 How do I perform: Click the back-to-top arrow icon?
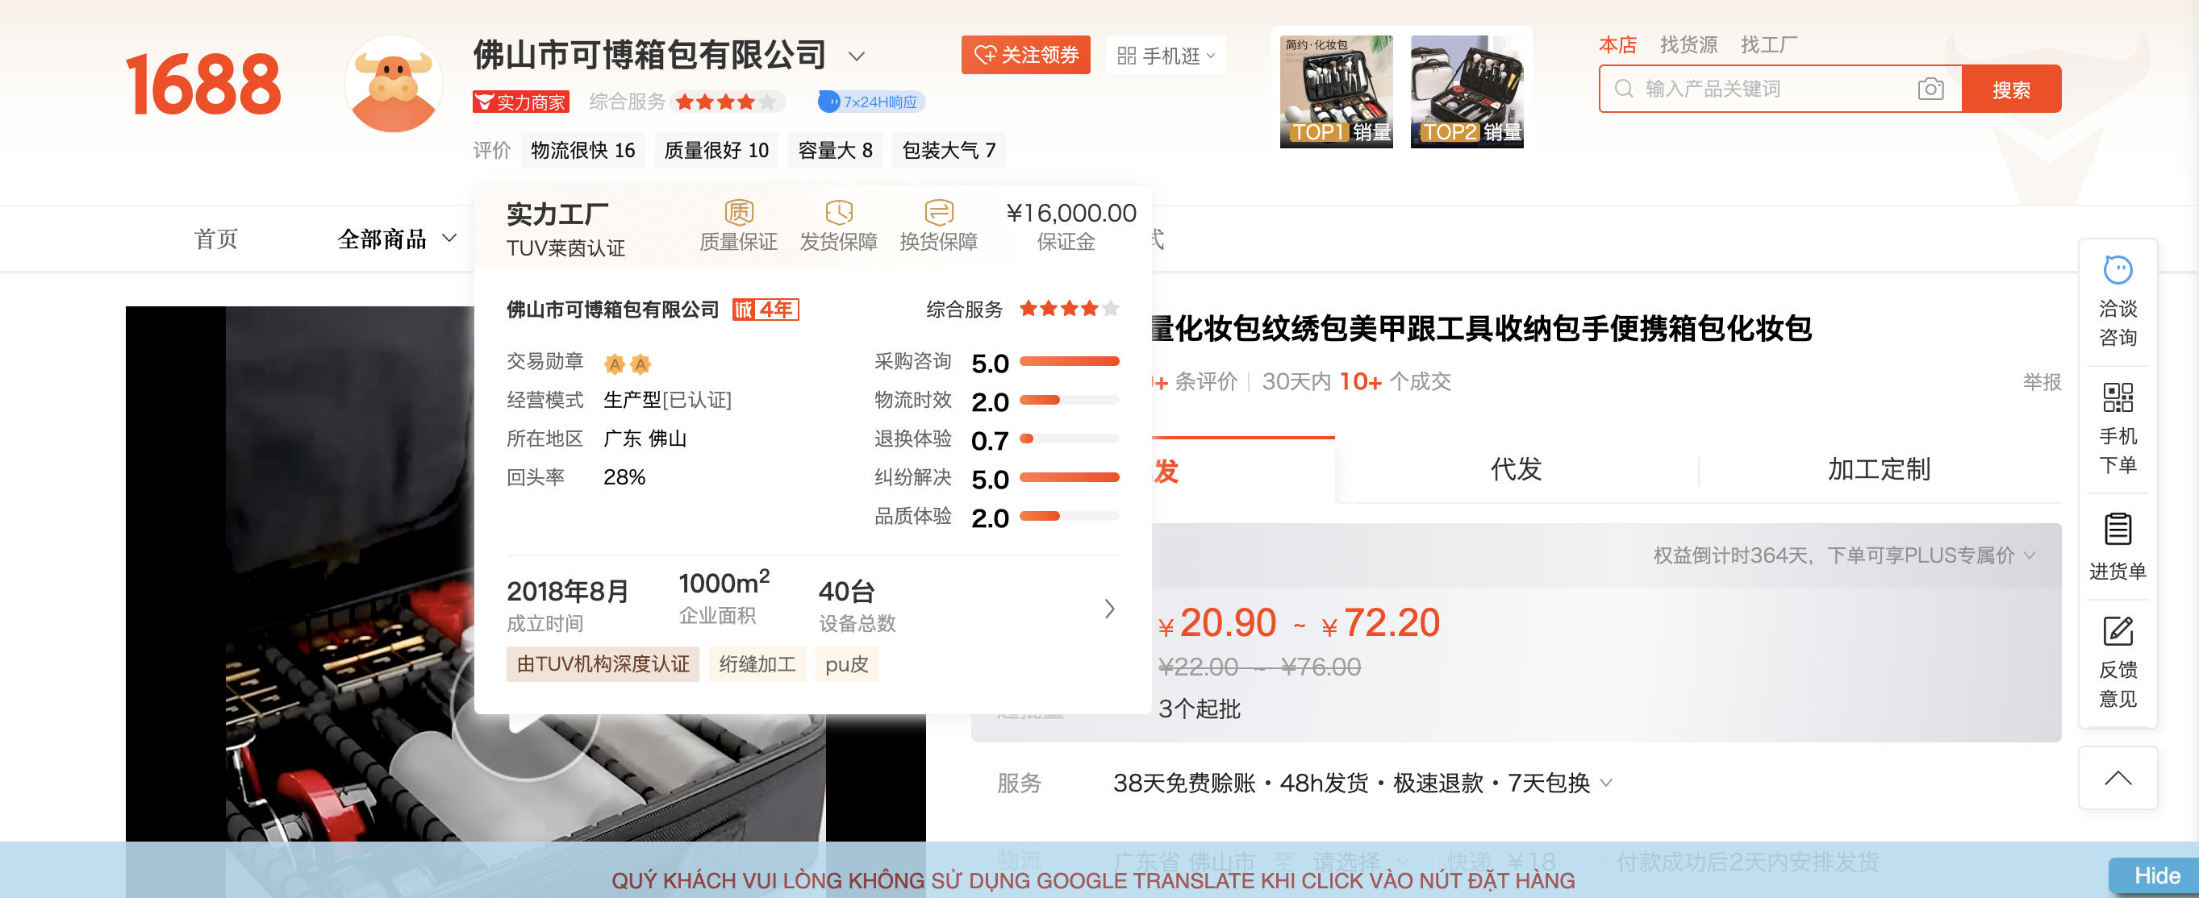point(2117,778)
